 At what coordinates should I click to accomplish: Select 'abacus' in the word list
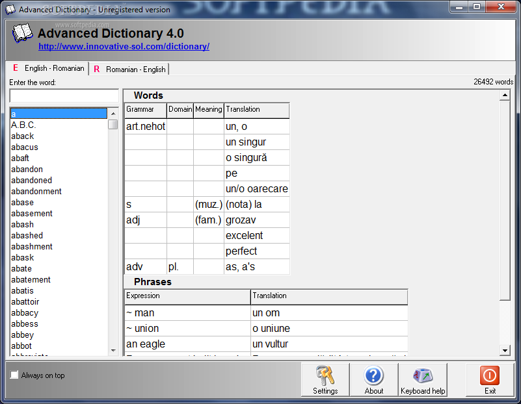click(59, 147)
